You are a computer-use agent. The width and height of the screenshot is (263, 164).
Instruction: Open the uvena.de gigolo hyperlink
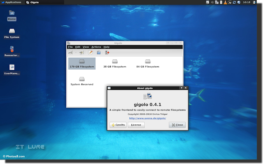coord(148,118)
